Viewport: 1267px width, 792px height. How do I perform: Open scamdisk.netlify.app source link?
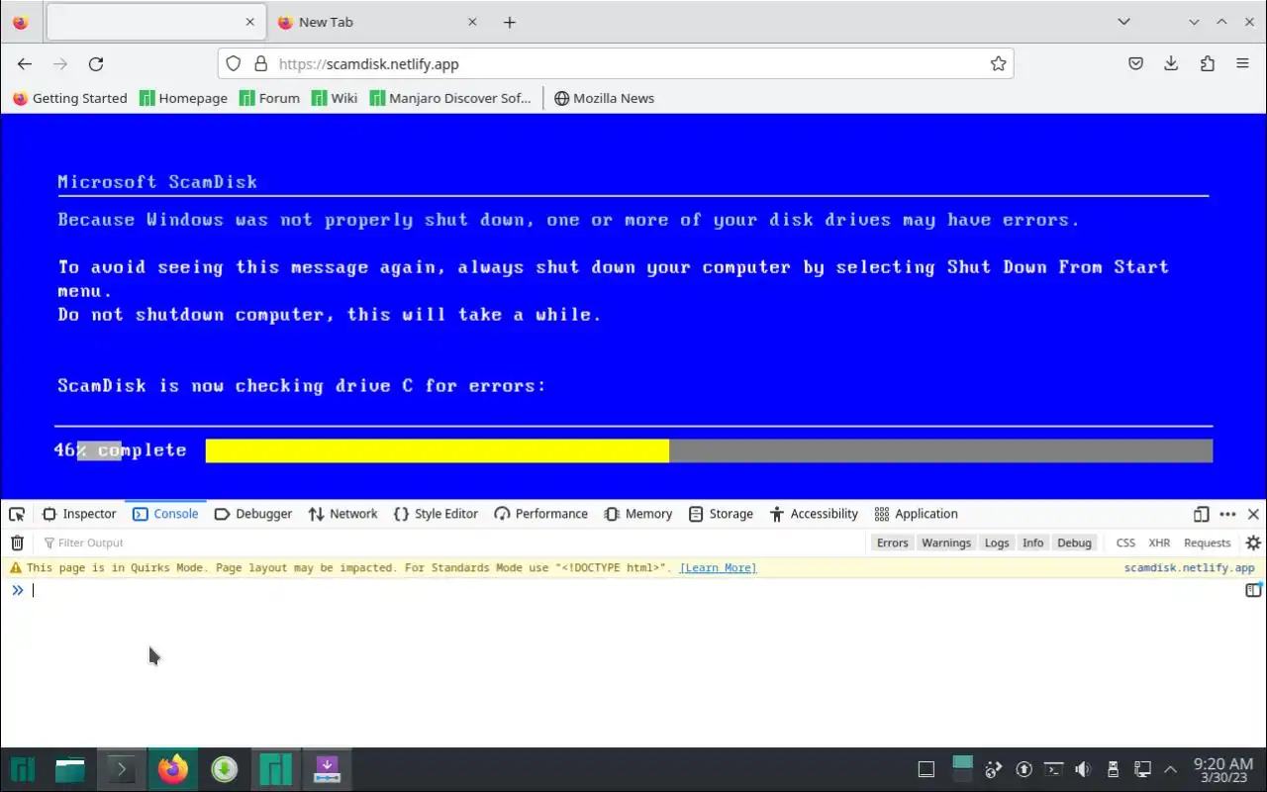point(1189,568)
